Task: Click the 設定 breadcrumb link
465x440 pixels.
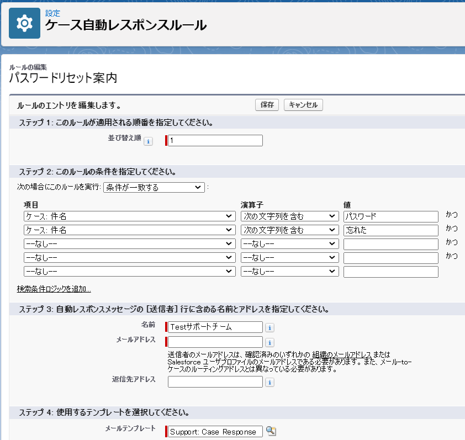Action: pyautogui.click(x=52, y=13)
